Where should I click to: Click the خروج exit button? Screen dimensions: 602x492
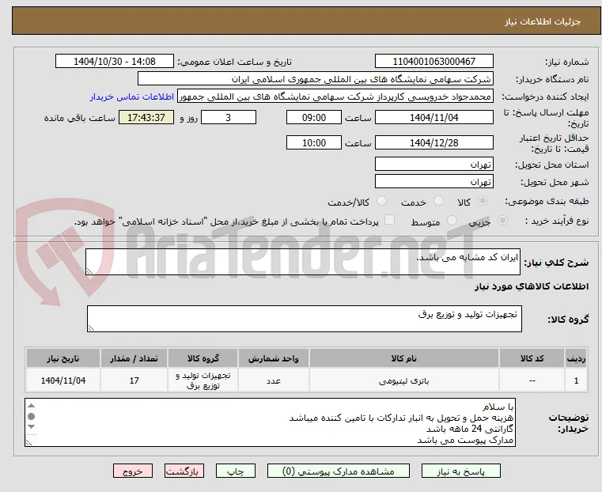[133, 471]
